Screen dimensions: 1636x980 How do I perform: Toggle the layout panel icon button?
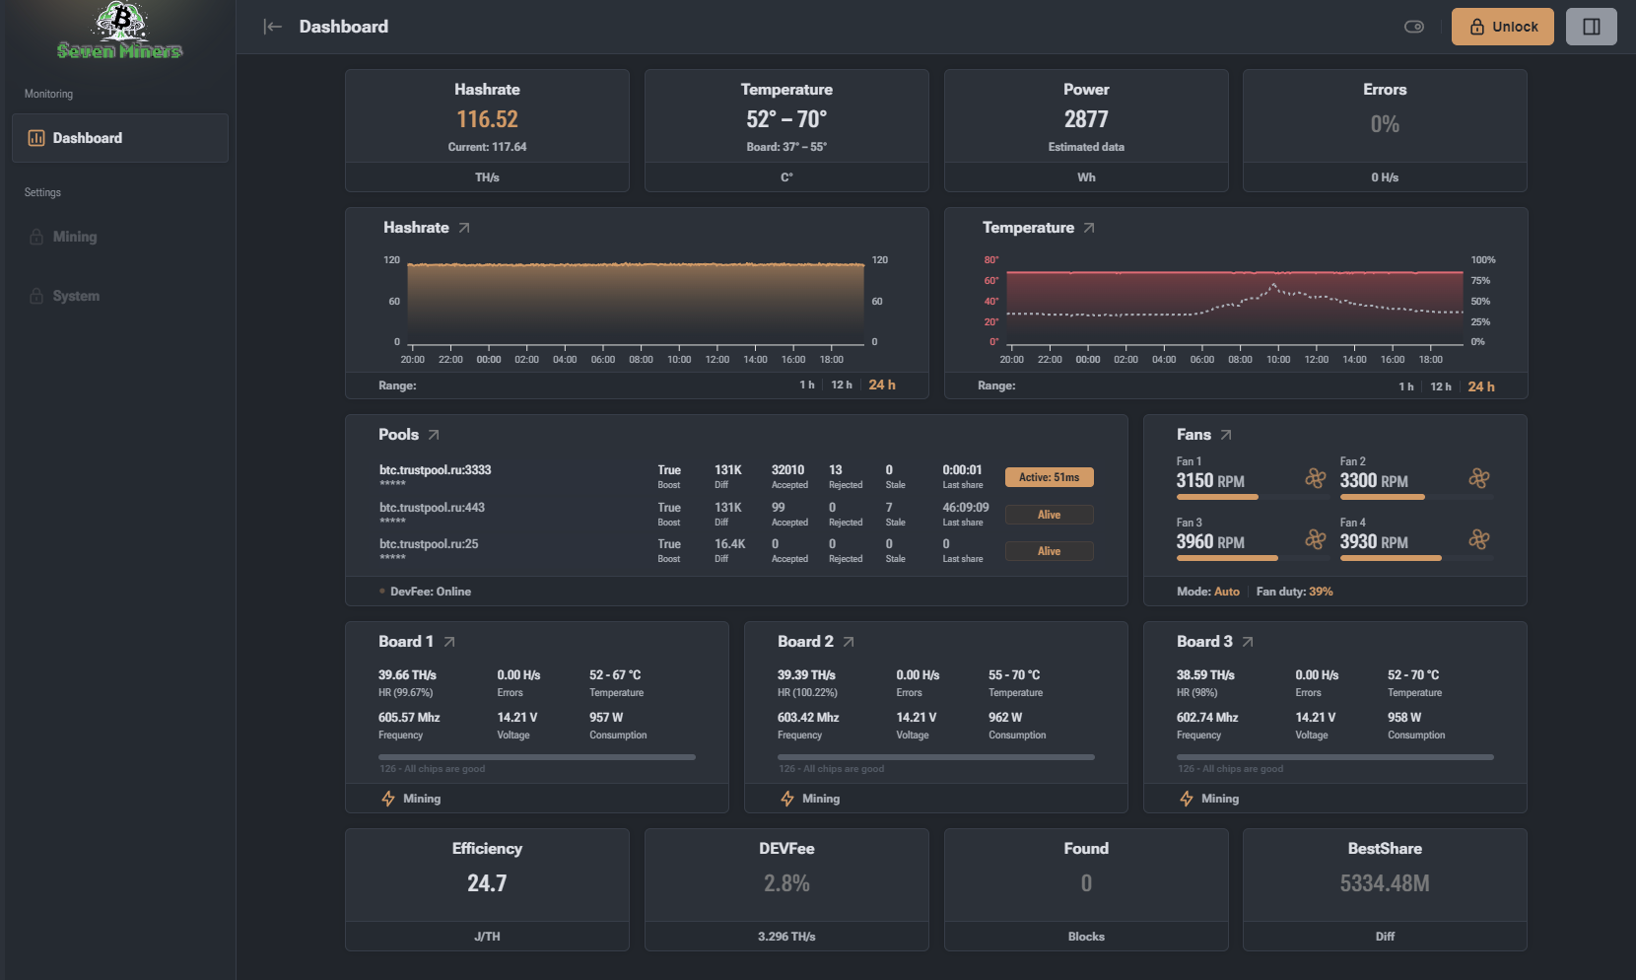tap(1591, 27)
